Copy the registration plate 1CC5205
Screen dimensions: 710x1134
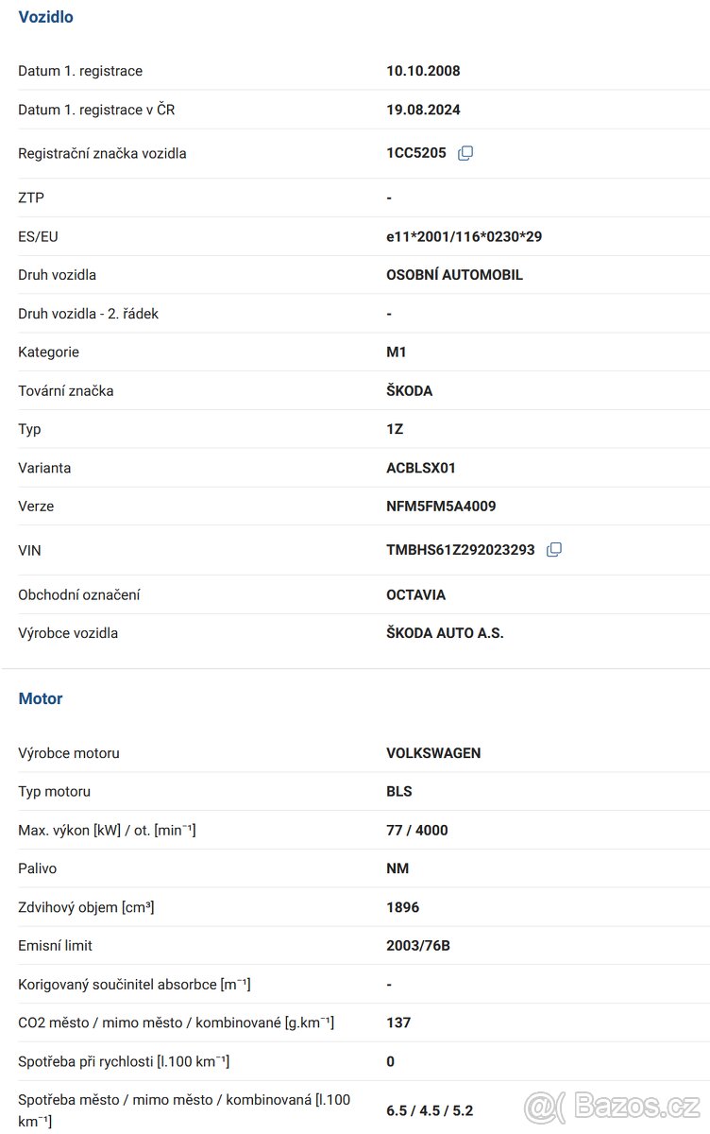[x=465, y=153]
